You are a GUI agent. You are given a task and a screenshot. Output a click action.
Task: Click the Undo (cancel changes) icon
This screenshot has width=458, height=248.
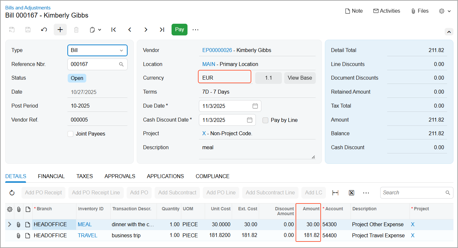tap(44, 30)
